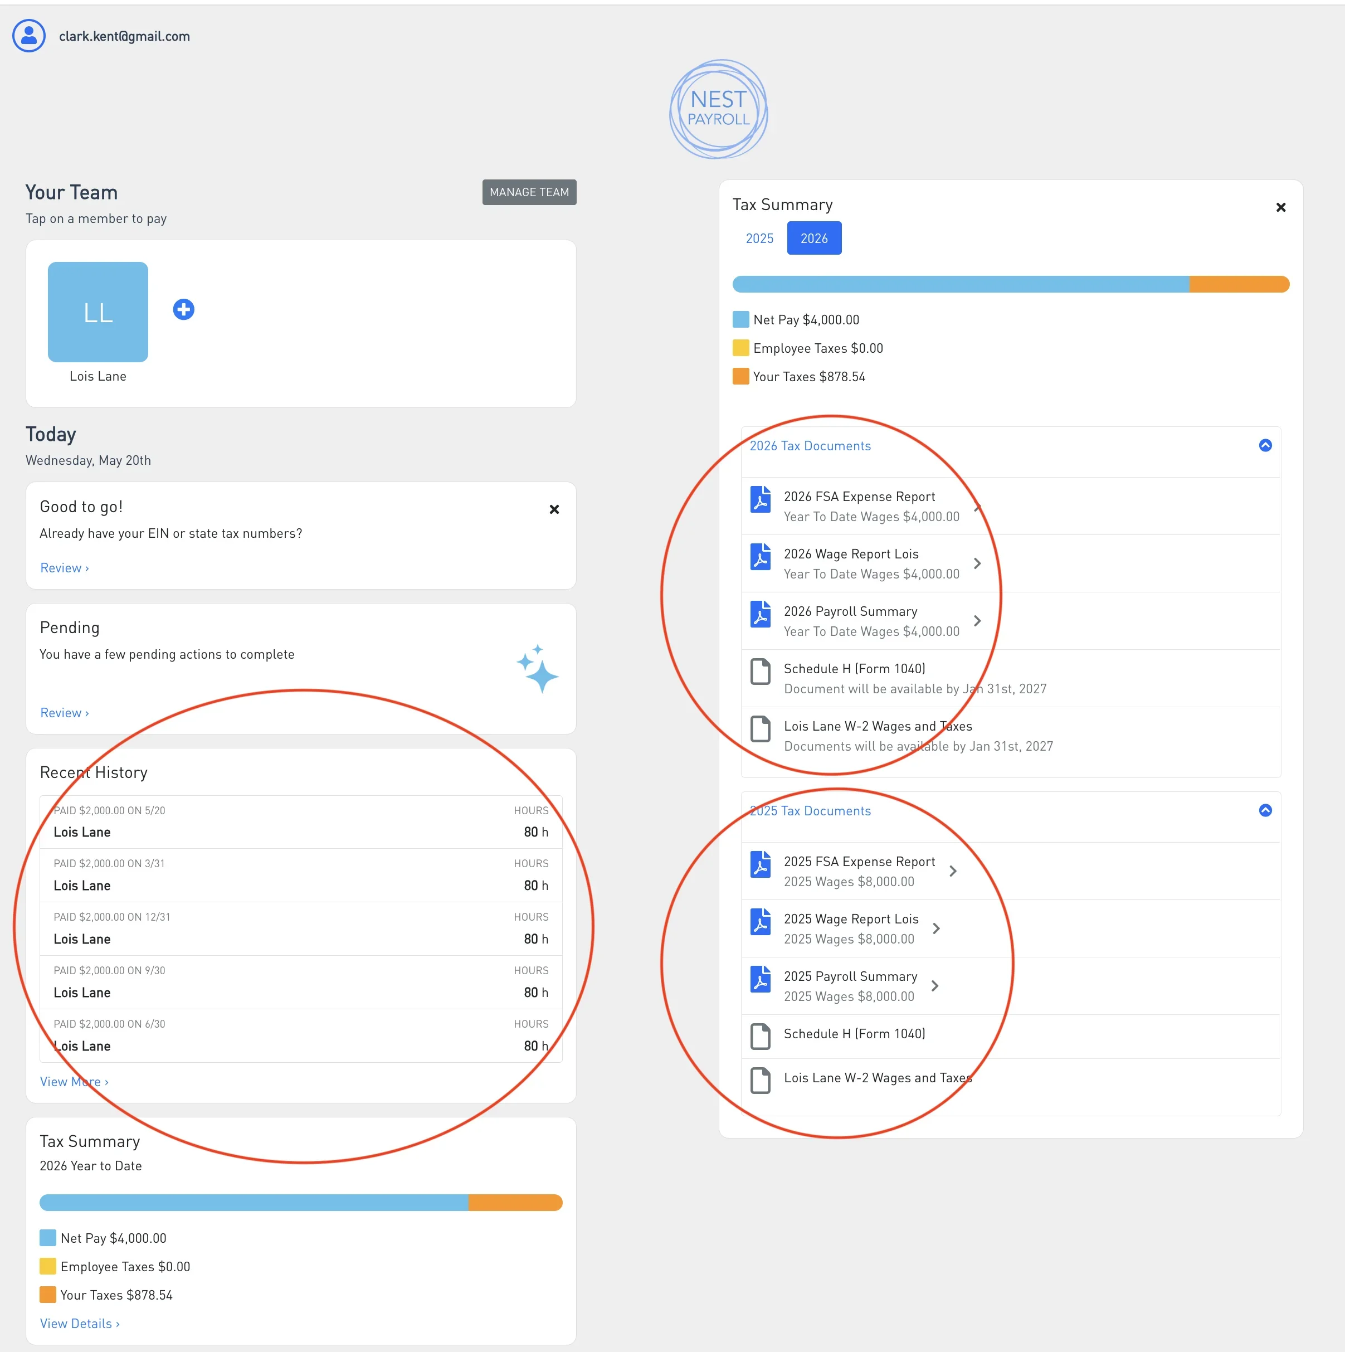Click Net Pay blue swatch in right panel
This screenshot has height=1352, width=1345.
pos(740,320)
